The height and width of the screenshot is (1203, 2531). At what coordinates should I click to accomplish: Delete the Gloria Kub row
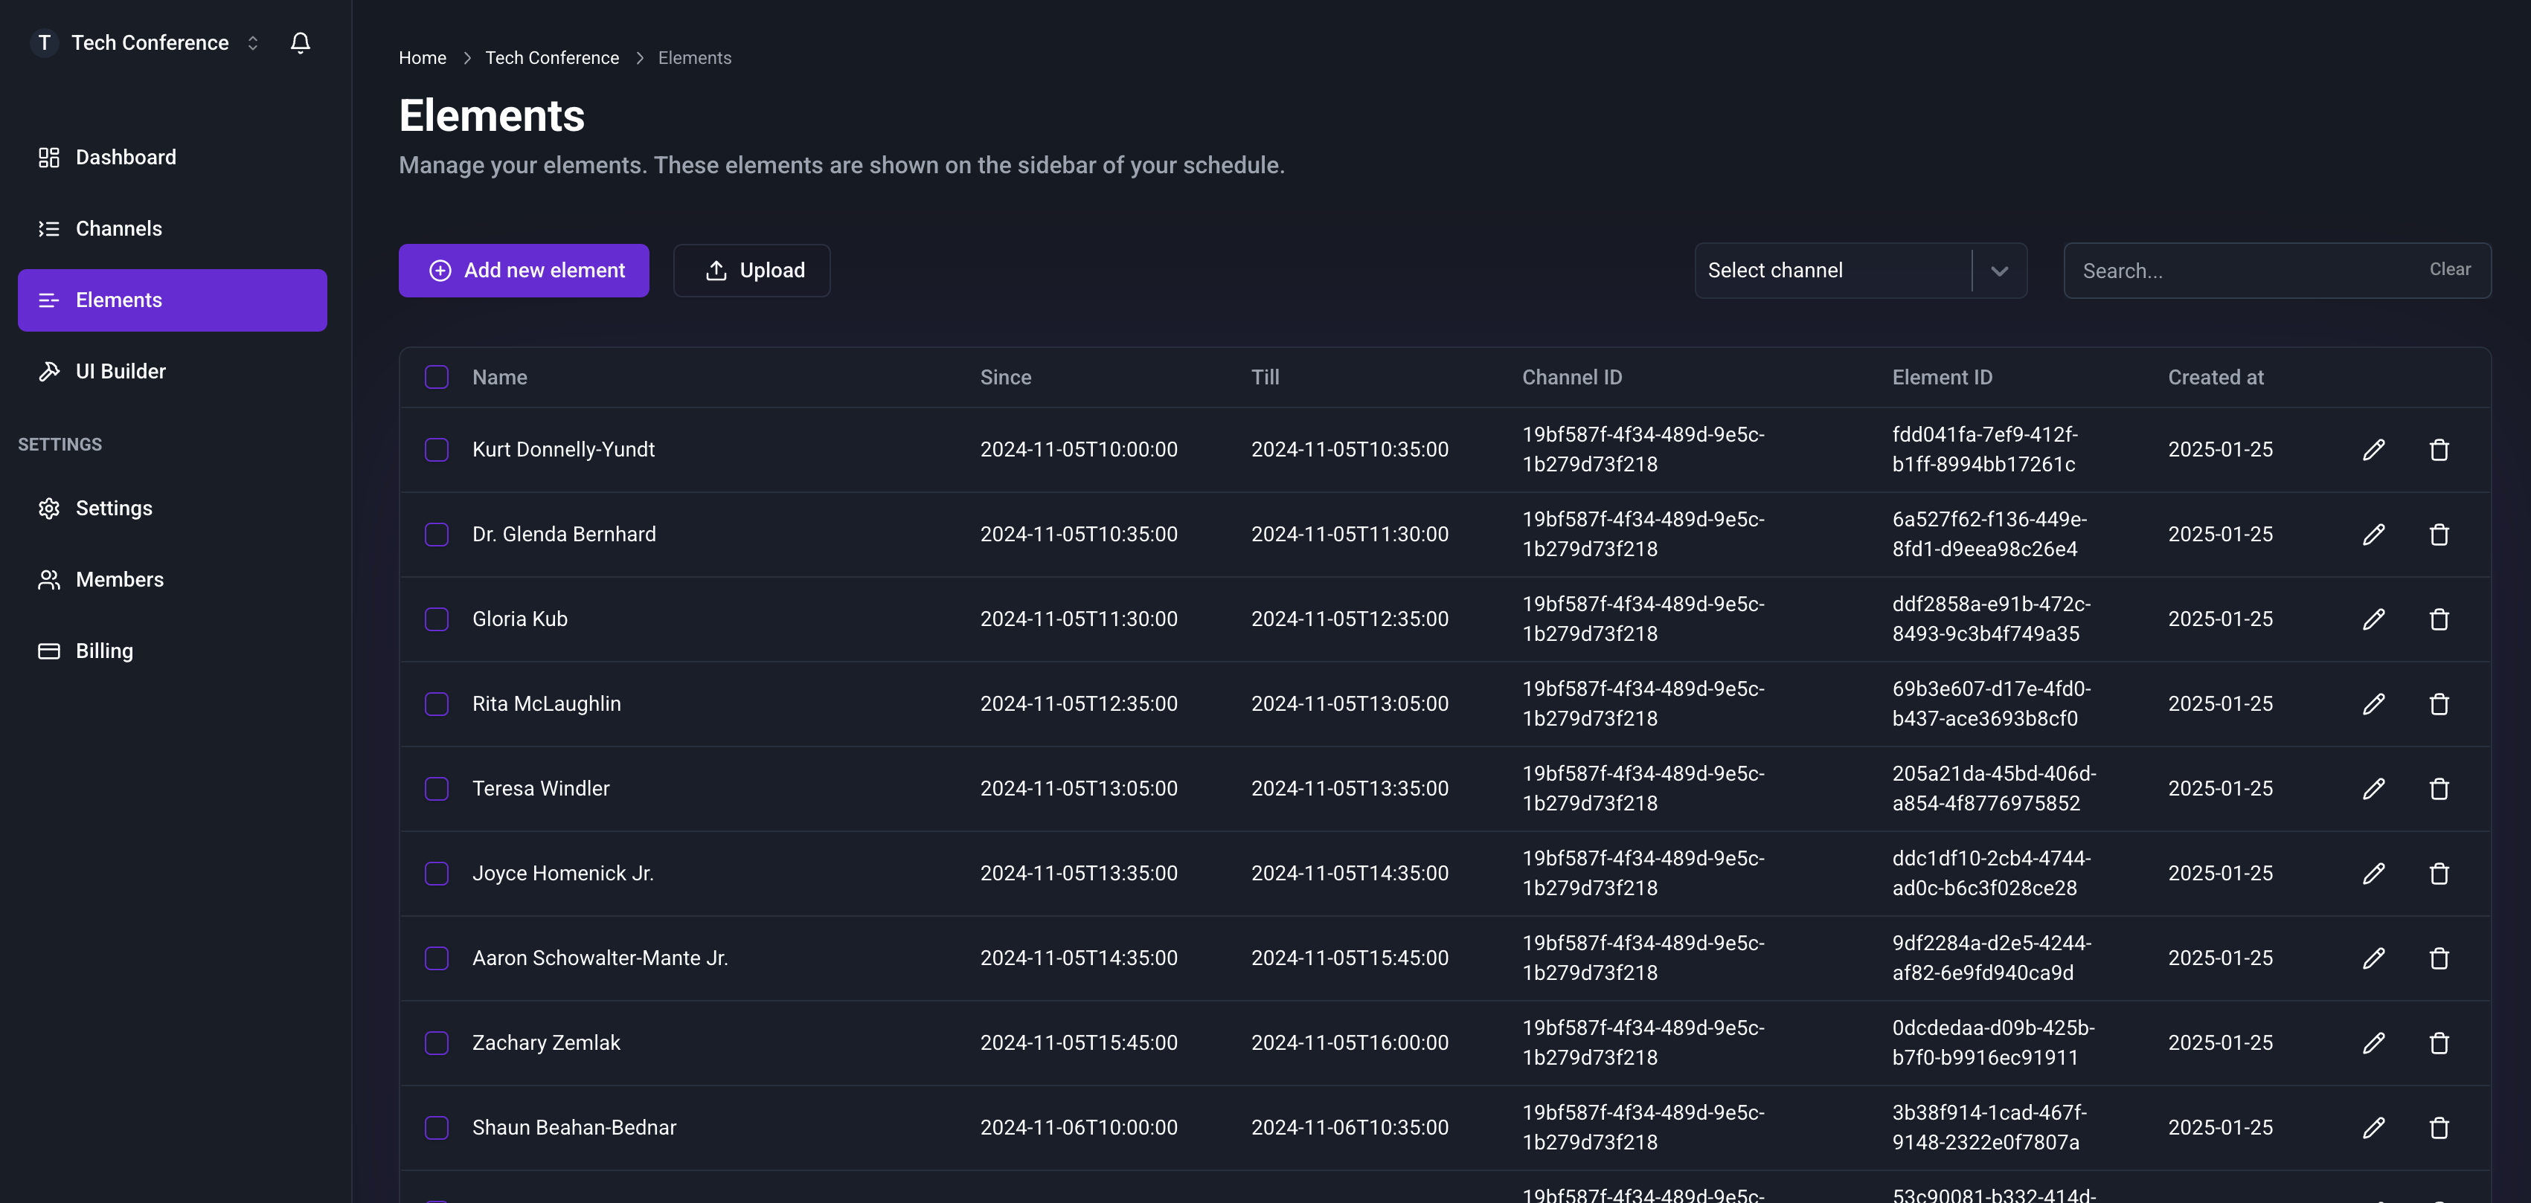pos(2439,619)
